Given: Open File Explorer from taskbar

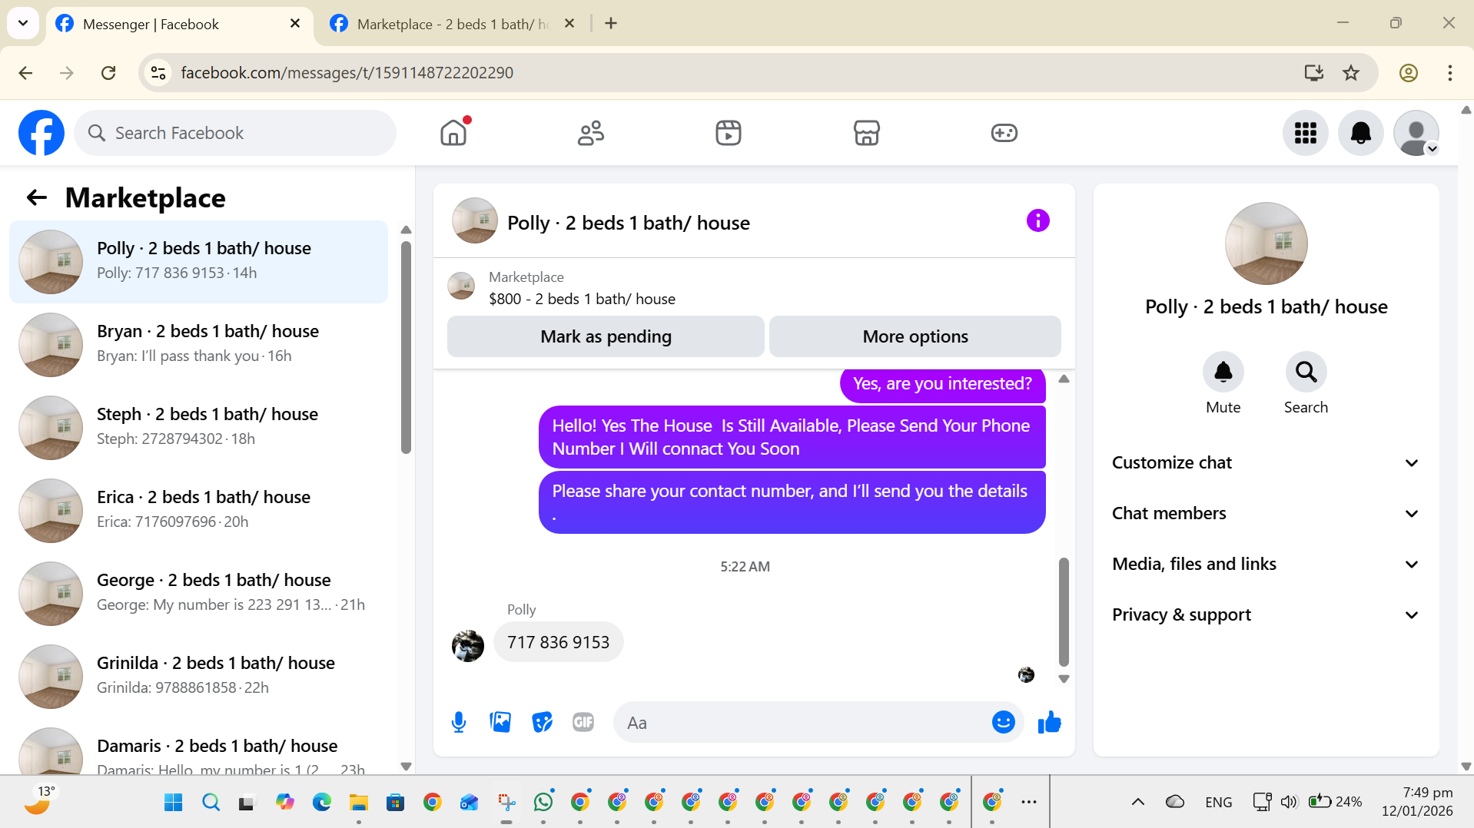Looking at the screenshot, I should (359, 802).
